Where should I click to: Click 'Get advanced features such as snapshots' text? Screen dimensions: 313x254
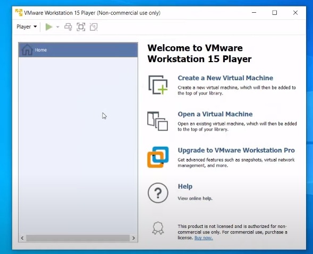(x=236, y=163)
